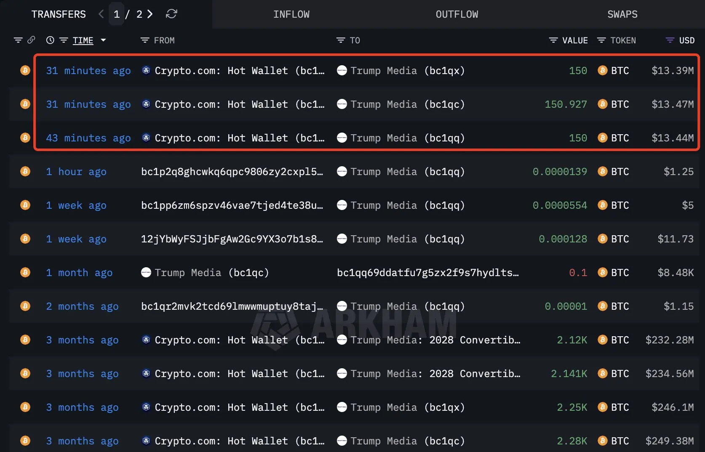Click the filter icon beside the TOKEN column

click(x=601, y=40)
